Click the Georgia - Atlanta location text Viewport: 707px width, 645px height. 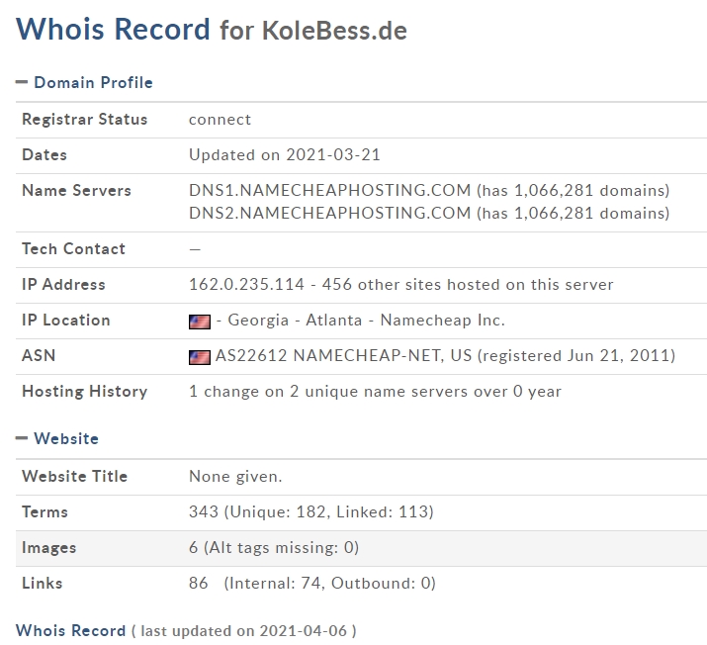[295, 320]
